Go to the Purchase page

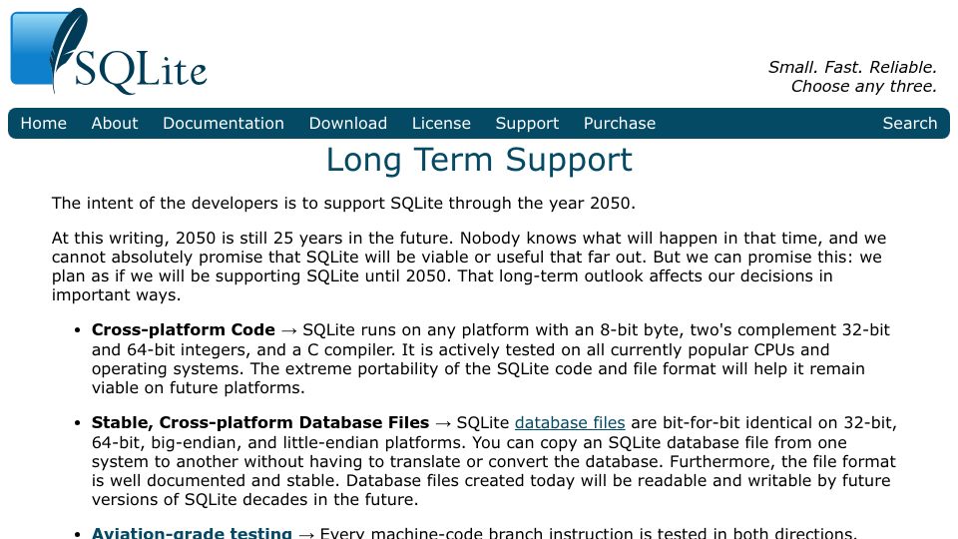click(x=620, y=124)
